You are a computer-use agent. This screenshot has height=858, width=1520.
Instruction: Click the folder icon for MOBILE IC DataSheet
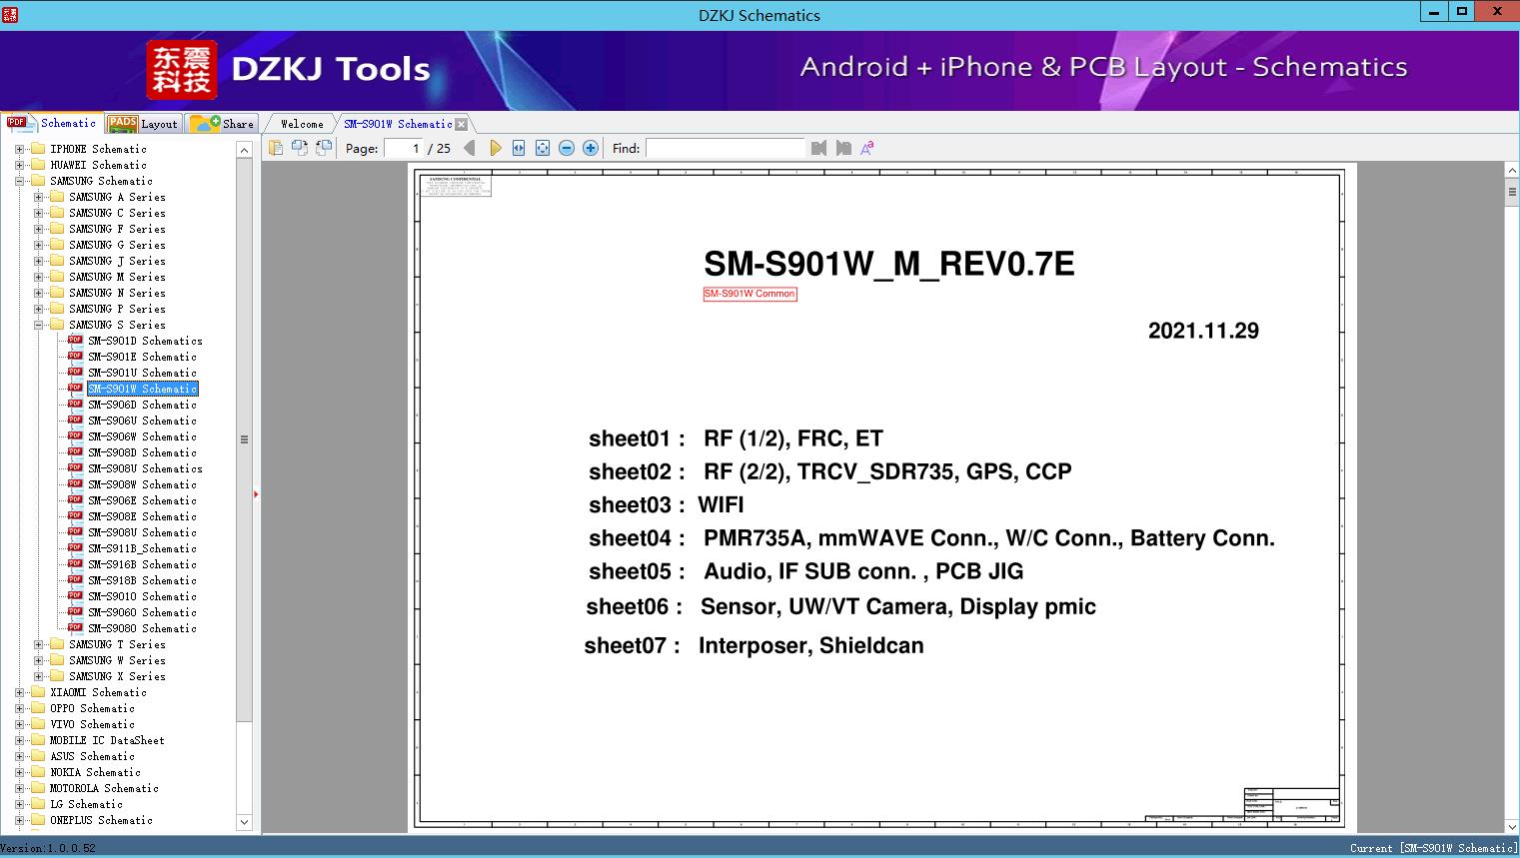click(38, 740)
